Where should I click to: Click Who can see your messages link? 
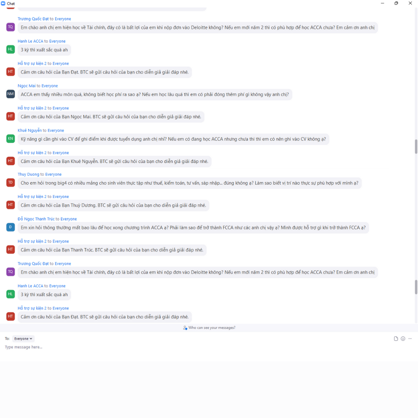point(212,328)
